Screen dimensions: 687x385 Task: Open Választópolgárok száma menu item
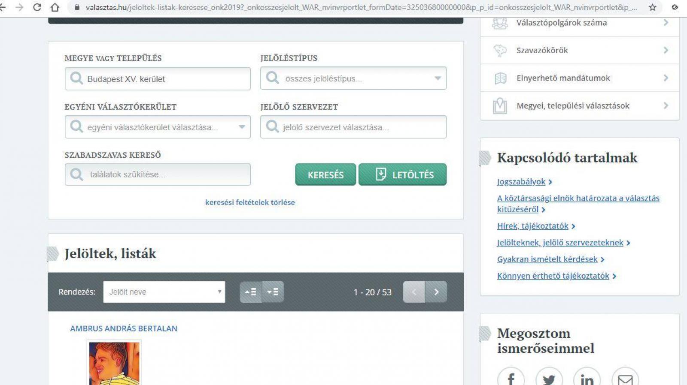coord(580,23)
